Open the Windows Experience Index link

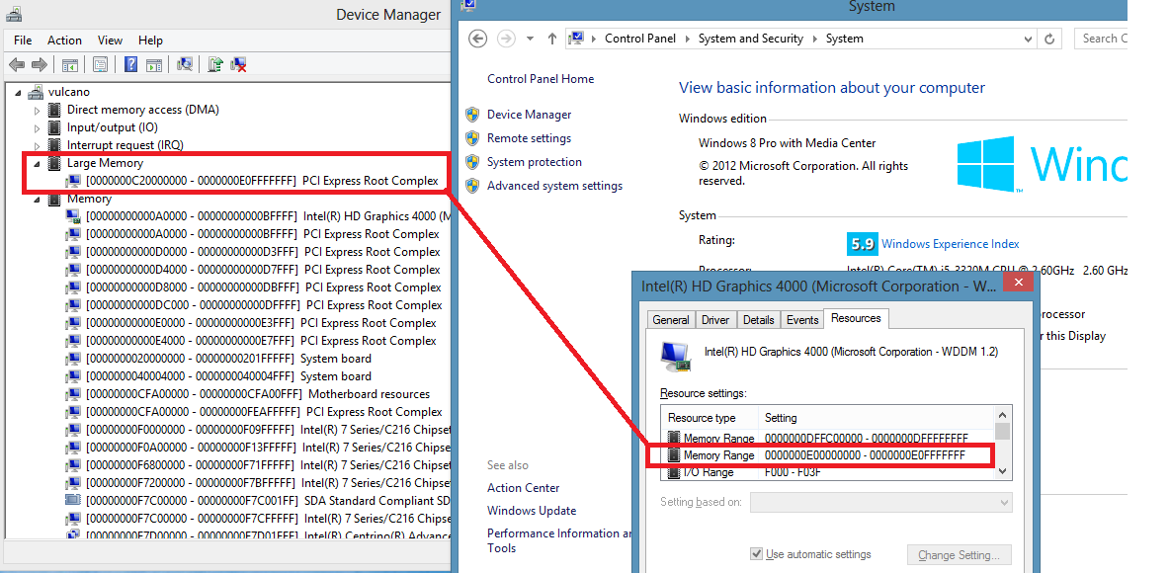point(950,244)
